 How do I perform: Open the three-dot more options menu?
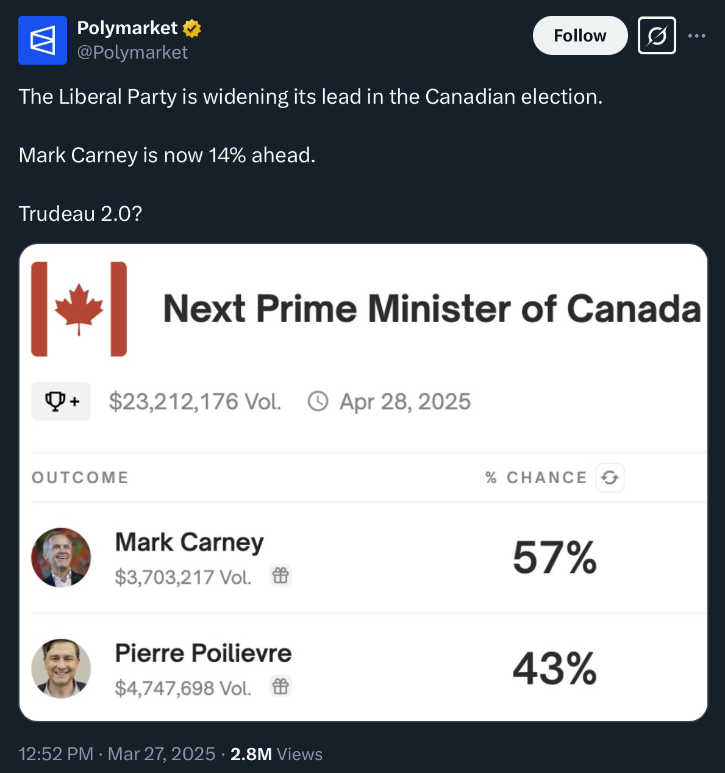point(696,36)
